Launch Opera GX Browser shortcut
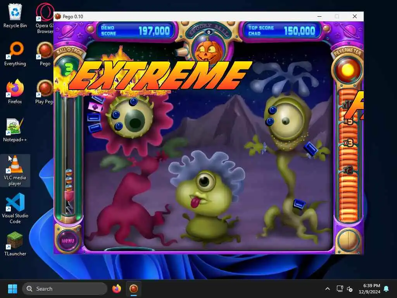Image resolution: width=397 pixels, height=298 pixels. pyautogui.click(x=45, y=18)
